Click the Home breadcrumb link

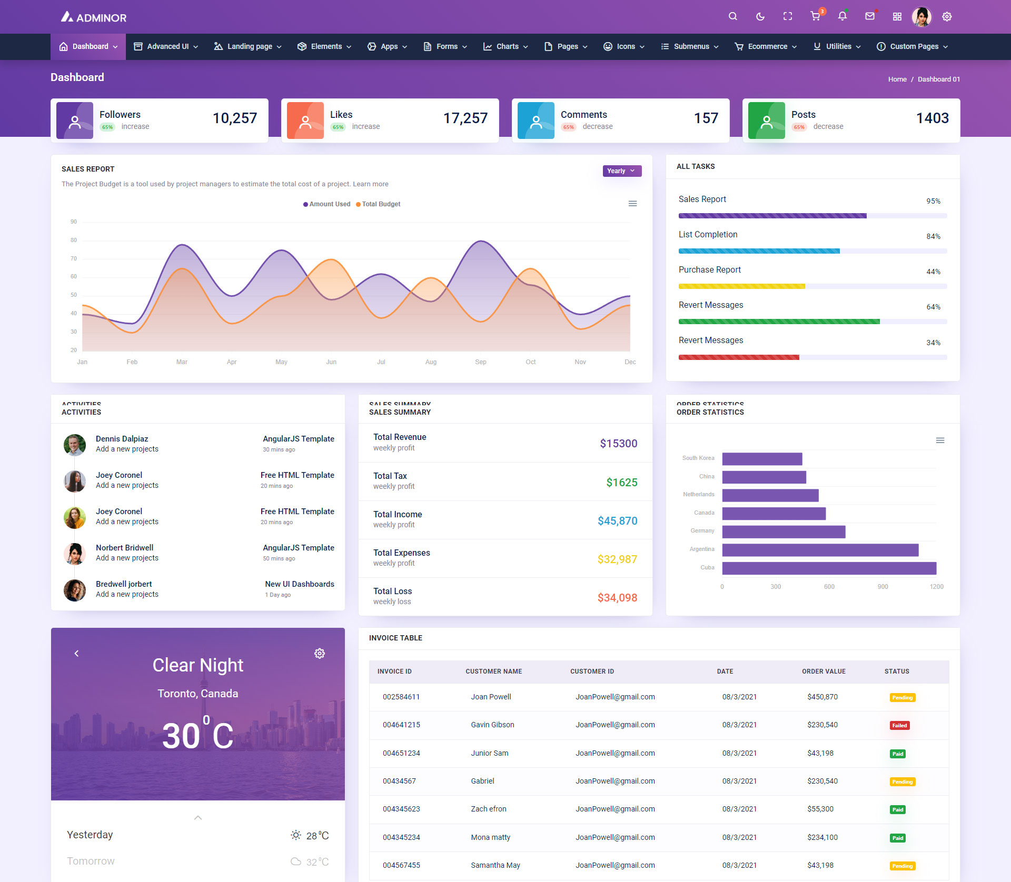pos(897,79)
